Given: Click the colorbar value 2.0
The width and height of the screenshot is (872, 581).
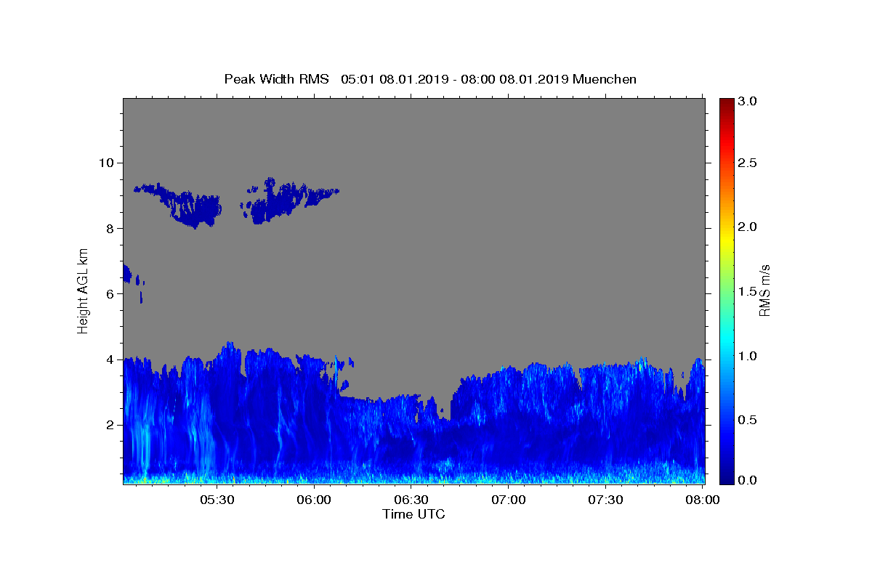Looking at the screenshot, I should [748, 227].
